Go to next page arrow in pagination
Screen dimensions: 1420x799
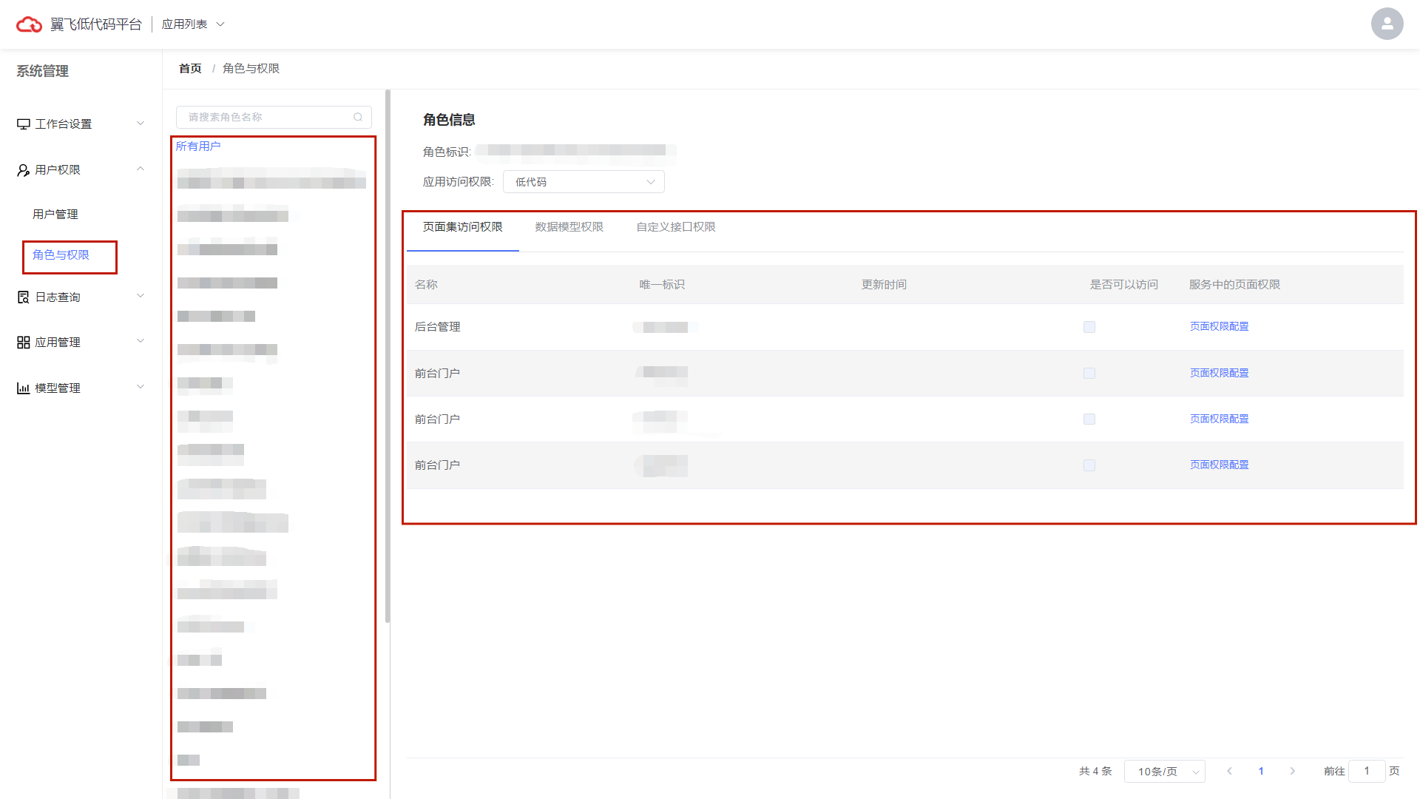[1293, 771]
